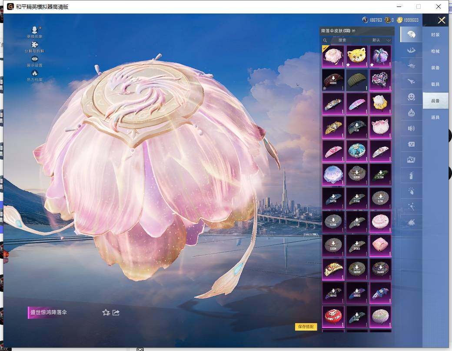The width and height of the screenshot is (452, 351).
Task: Select the yellow red panda parachute skin
Action: pos(357,56)
